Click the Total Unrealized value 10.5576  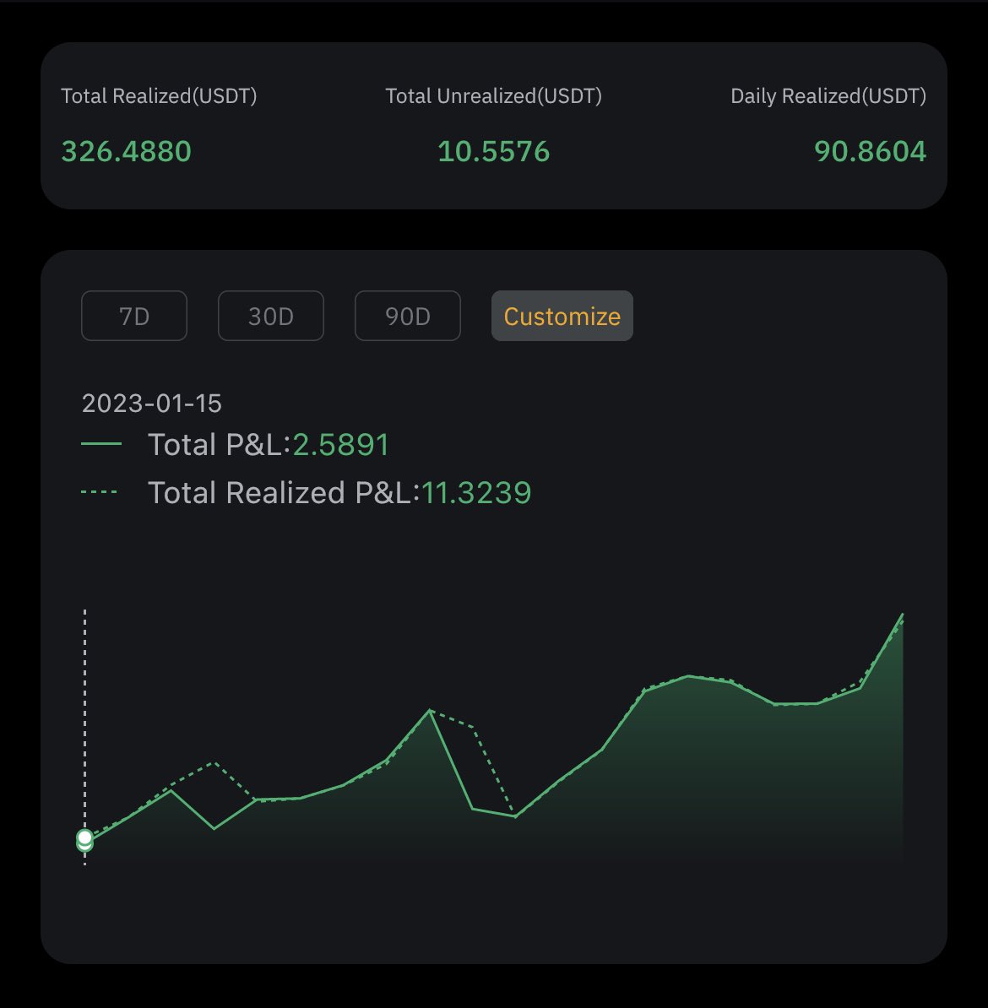coord(493,152)
